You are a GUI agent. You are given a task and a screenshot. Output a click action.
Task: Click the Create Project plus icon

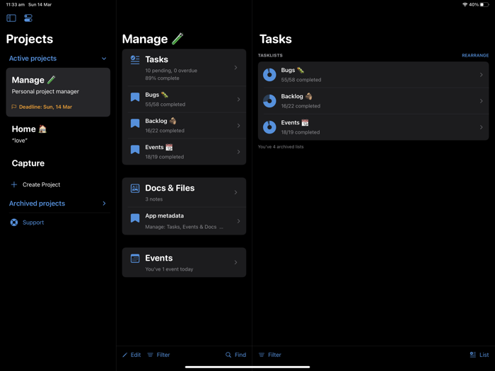14,184
